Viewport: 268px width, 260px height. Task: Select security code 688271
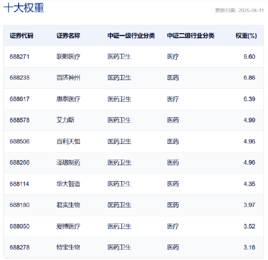pos(19,57)
